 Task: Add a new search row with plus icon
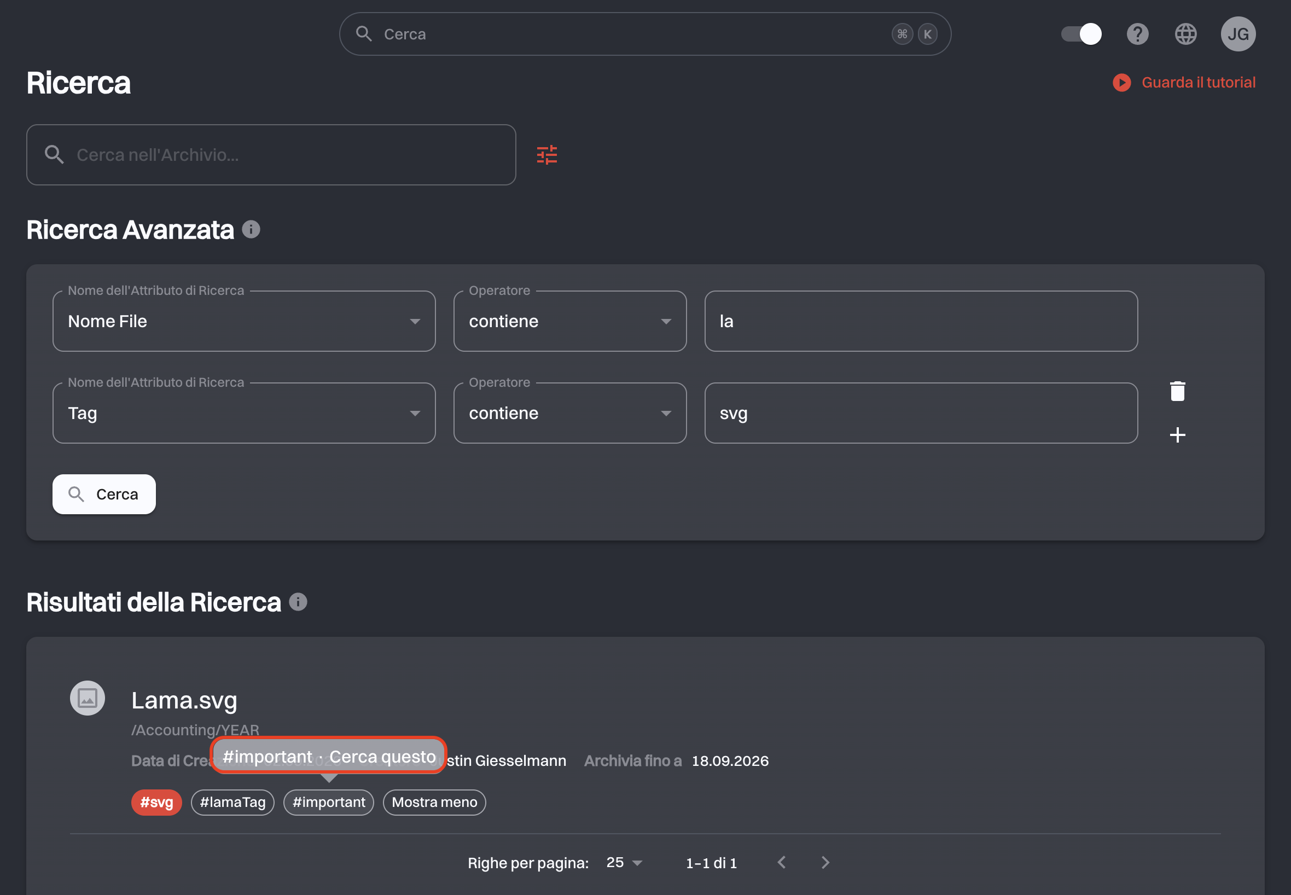1177,435
